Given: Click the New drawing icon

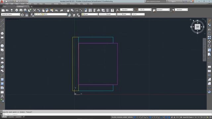Looking at the screenshot, I should click(3, 10).
